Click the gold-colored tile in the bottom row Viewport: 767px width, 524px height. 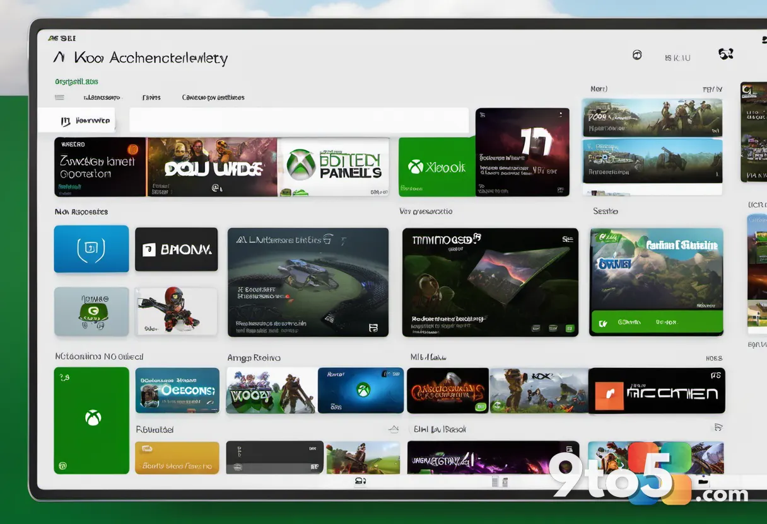click(177, 457)
